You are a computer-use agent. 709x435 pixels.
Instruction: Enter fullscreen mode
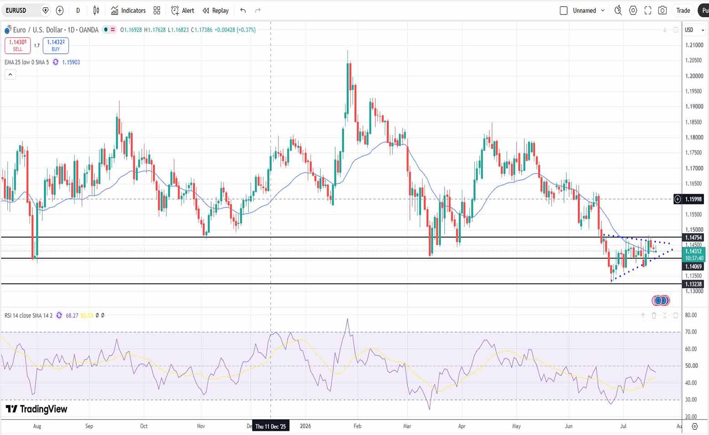click(648, 10)
